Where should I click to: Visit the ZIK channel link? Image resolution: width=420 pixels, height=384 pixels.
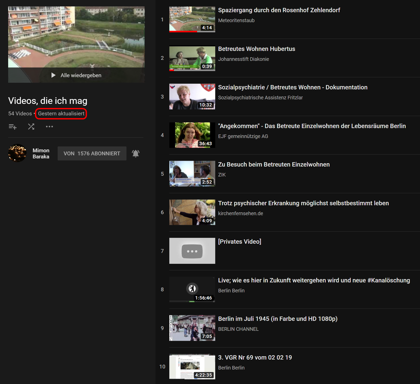[222, 175]
